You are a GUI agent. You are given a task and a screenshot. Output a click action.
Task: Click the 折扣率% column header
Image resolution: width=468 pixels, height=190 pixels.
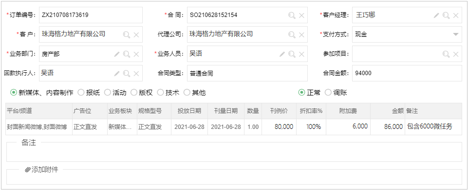tap(311, 111)
